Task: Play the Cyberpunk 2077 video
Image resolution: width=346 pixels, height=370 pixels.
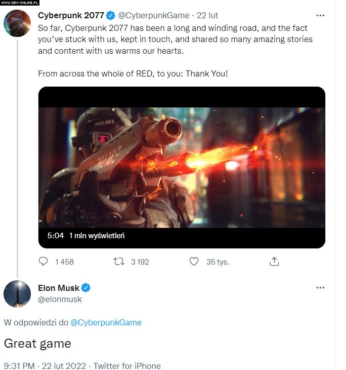Action: coord(182,167)
